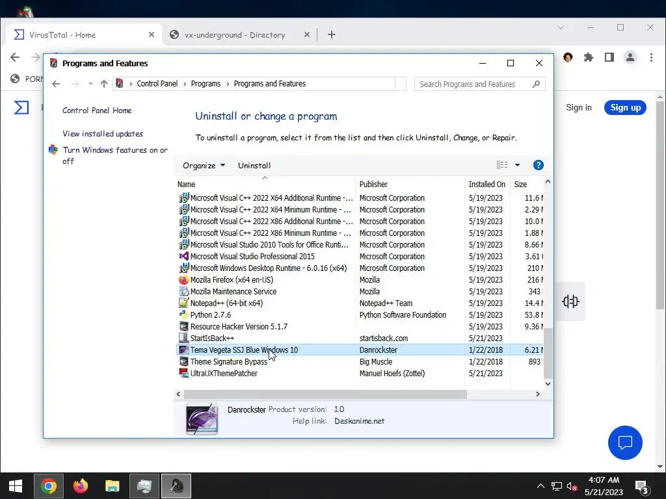Open Chrome tab search dropdown chevron
Image resolution: width=666 pixels, height=499 pixels.
pos(561,27)
